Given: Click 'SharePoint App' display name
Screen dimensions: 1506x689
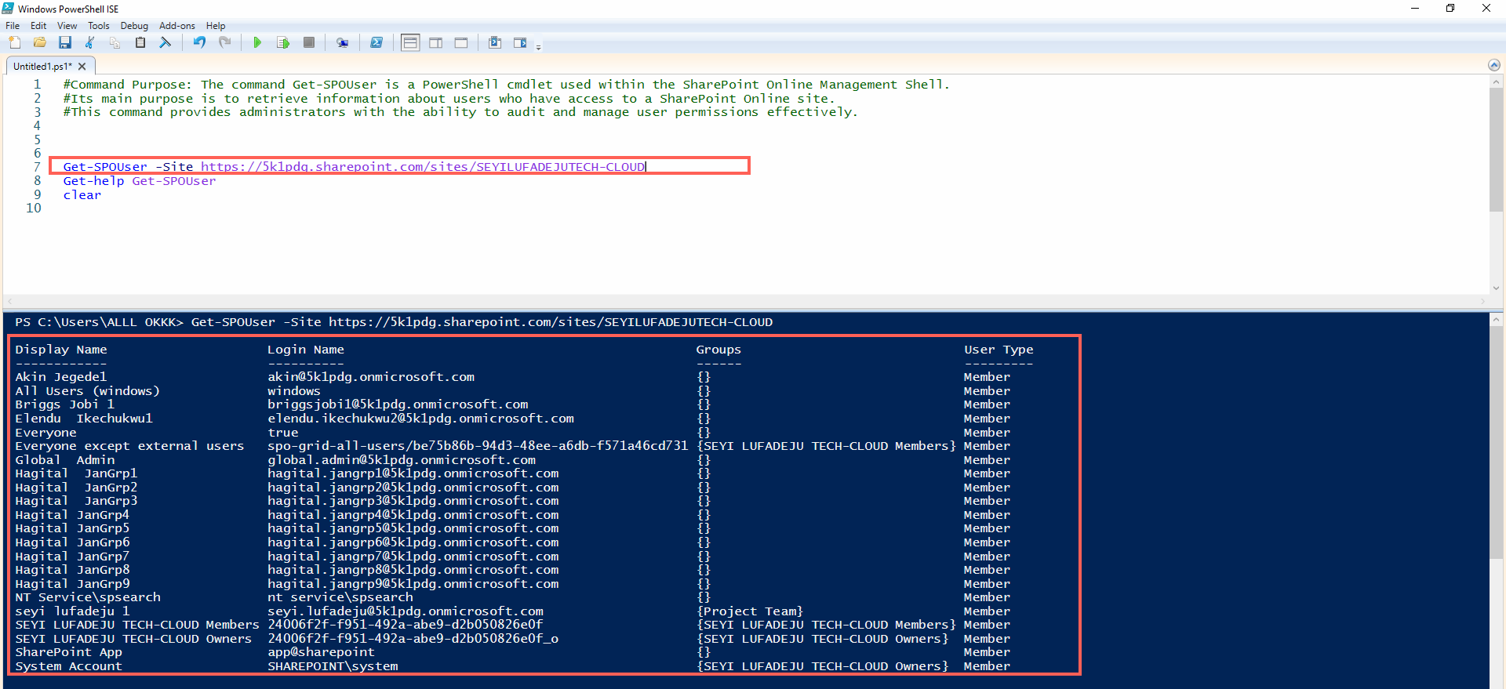Looking at the screenshot, I should [69, 652].
